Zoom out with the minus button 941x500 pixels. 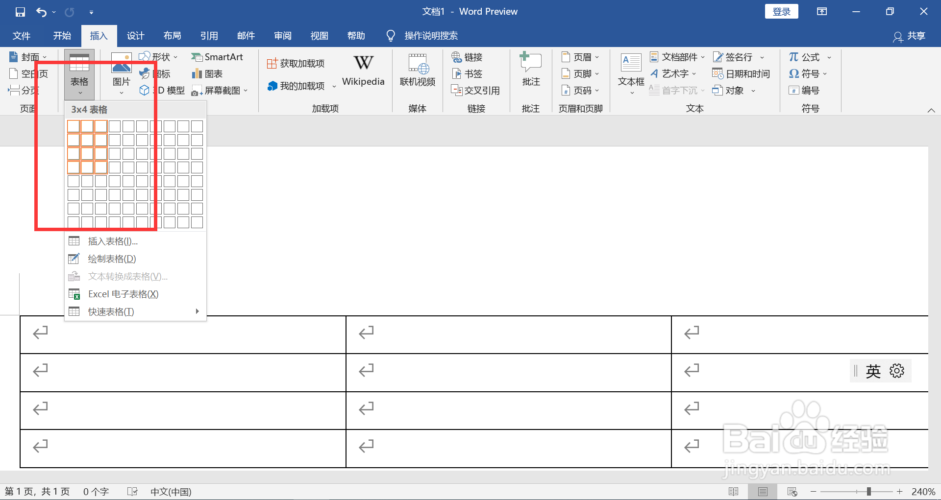coord(814,492)
